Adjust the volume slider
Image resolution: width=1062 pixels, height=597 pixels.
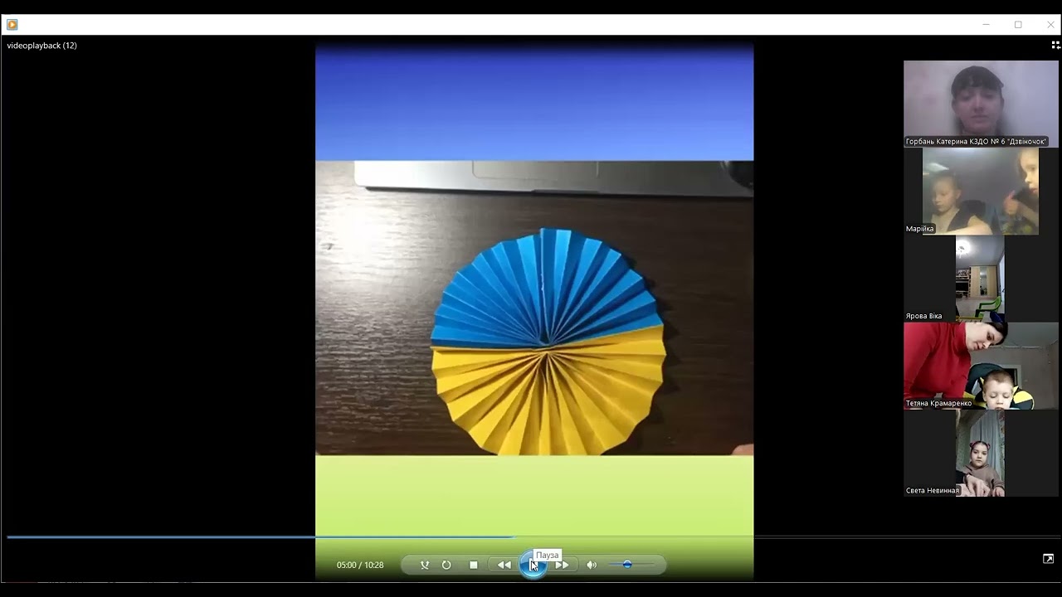point(631,565)
